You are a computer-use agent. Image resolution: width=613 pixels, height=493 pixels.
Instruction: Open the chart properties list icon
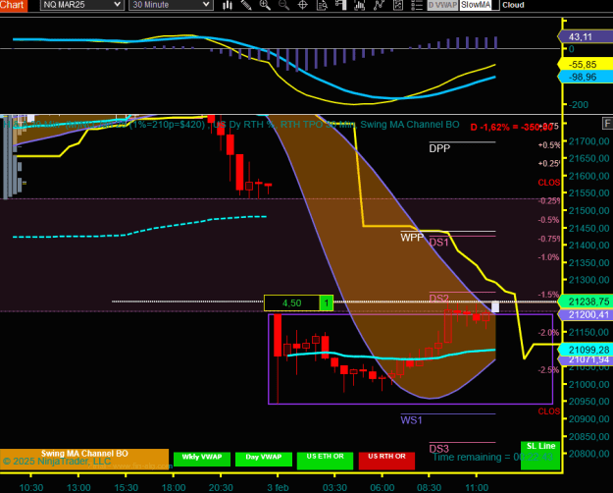click(417, 5)
